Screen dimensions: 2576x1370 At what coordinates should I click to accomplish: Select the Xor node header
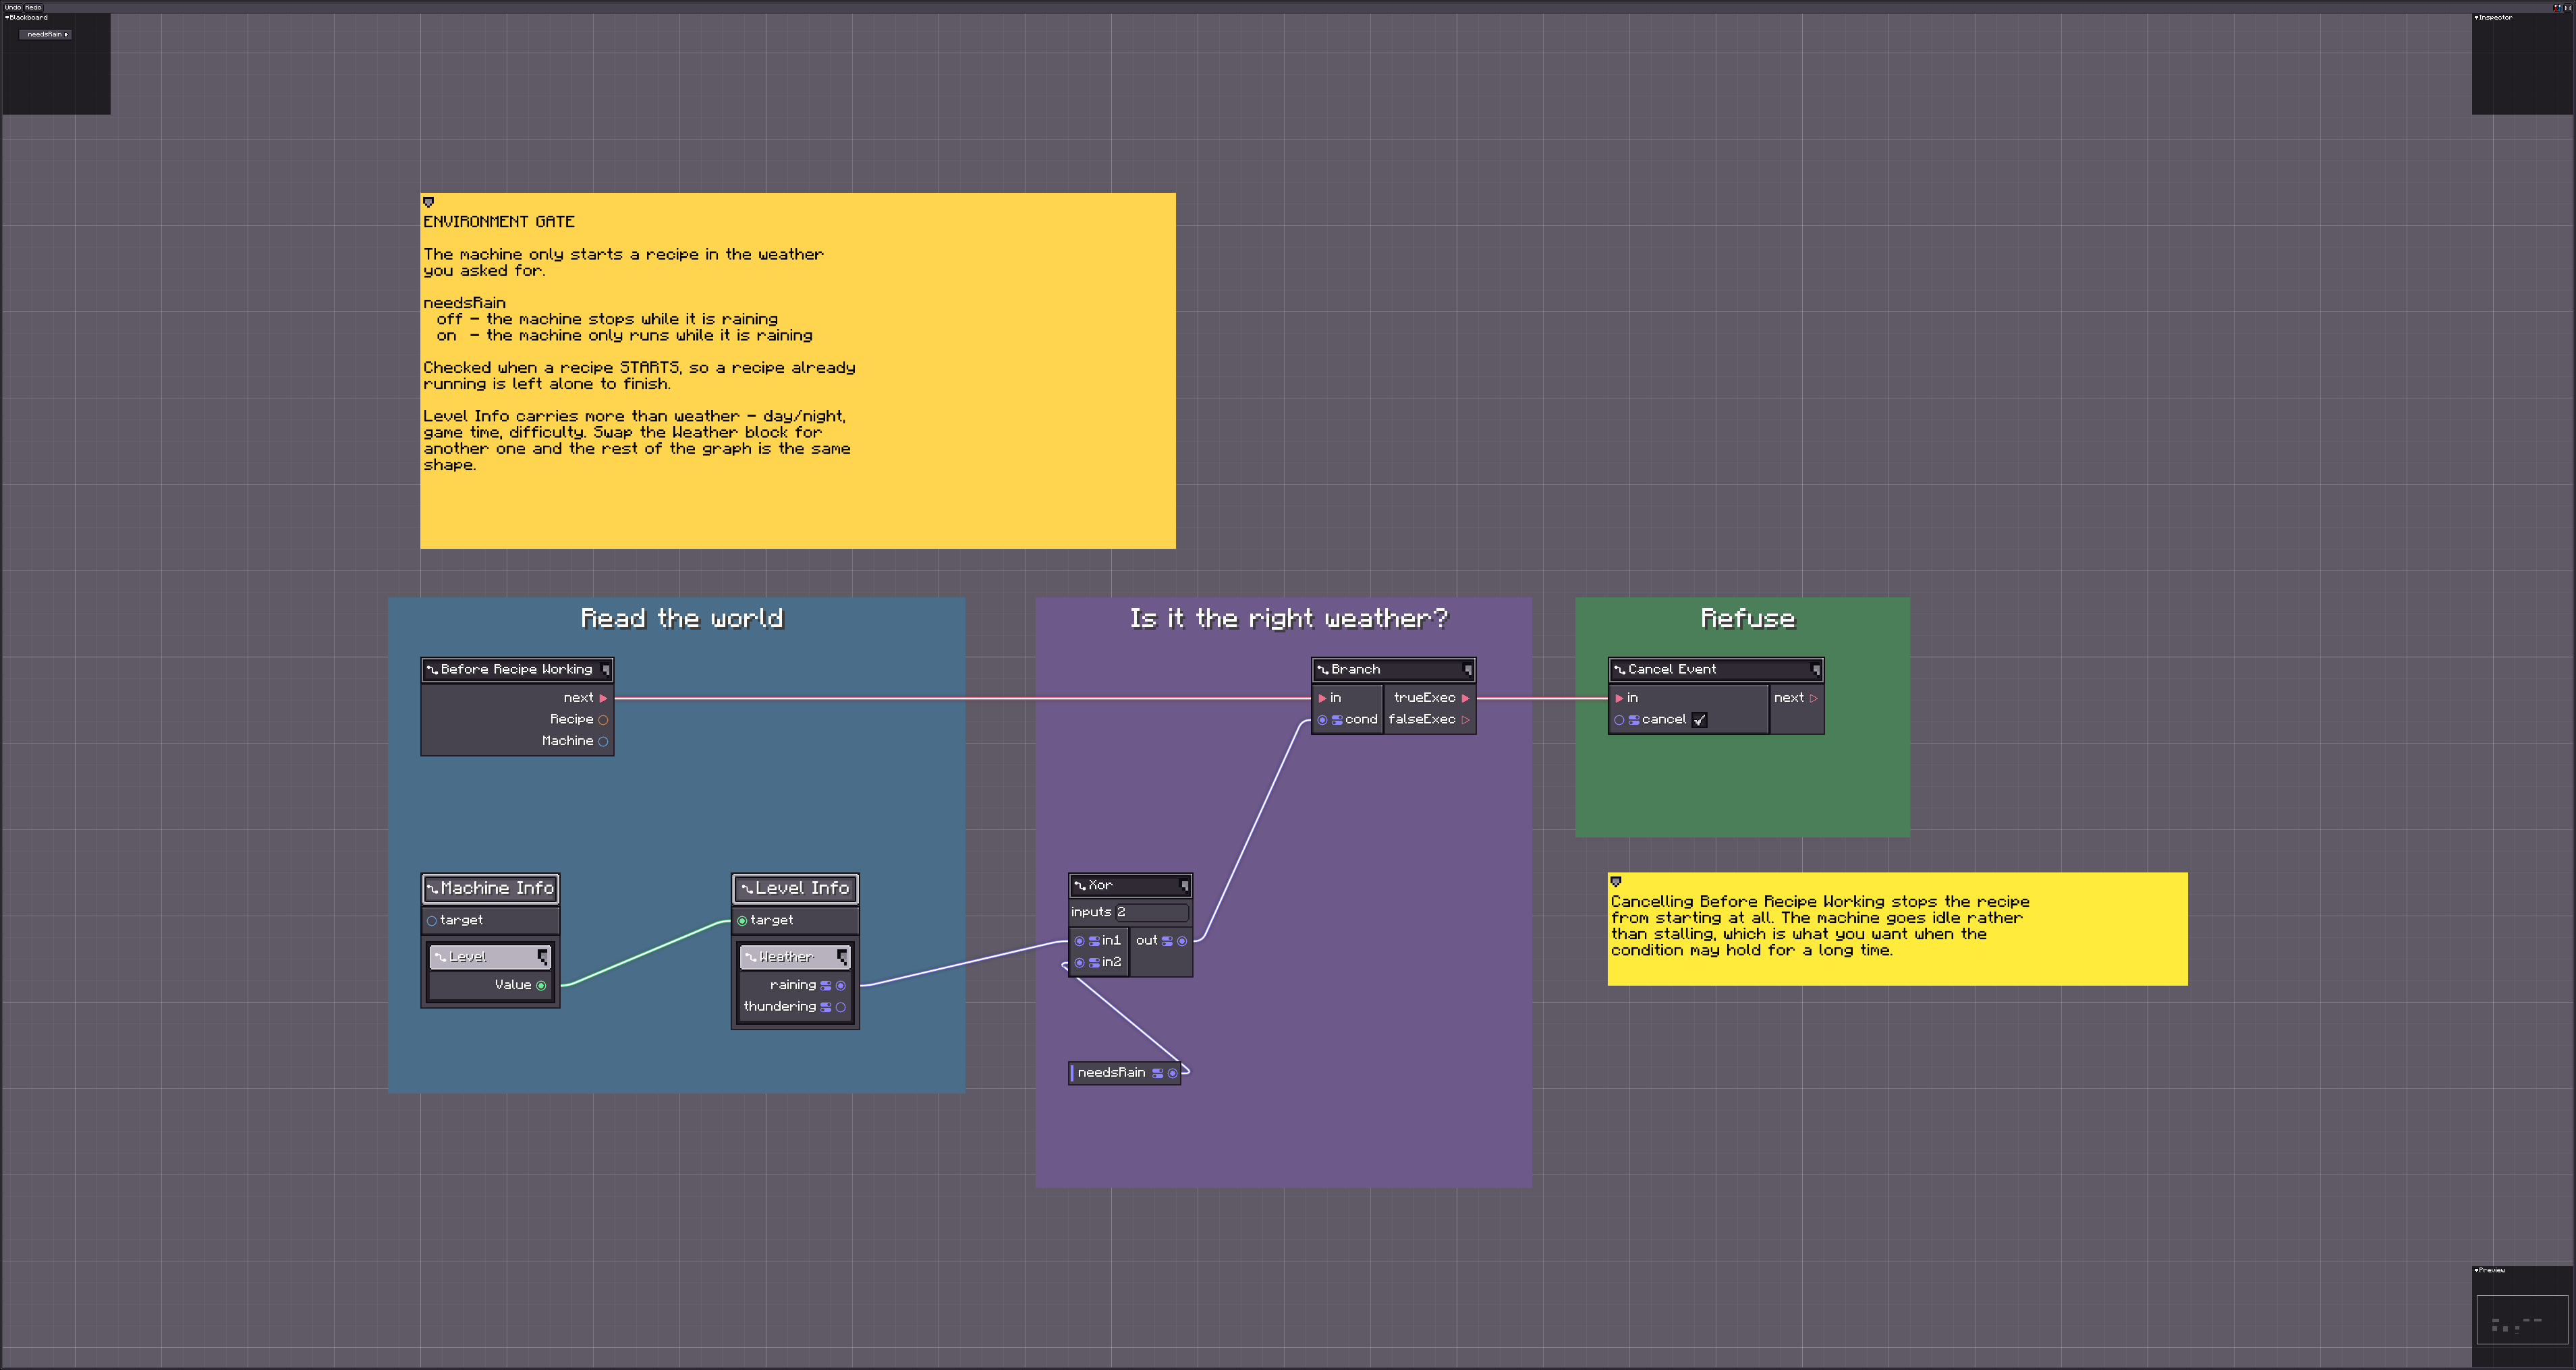pos(1130,885)
